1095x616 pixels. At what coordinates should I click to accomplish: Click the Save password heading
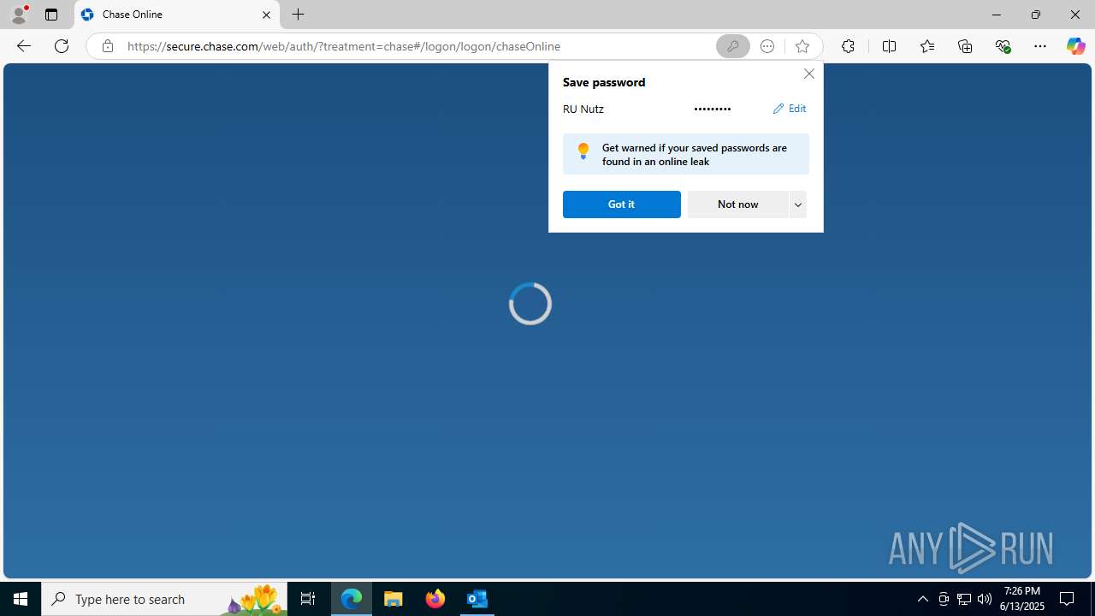coord(604,82)
